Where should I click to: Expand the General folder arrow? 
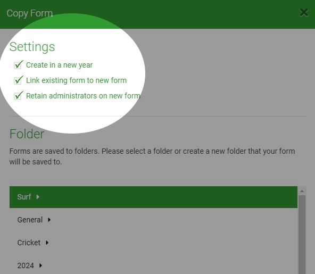pyautogui.click(x=49, y=220)
